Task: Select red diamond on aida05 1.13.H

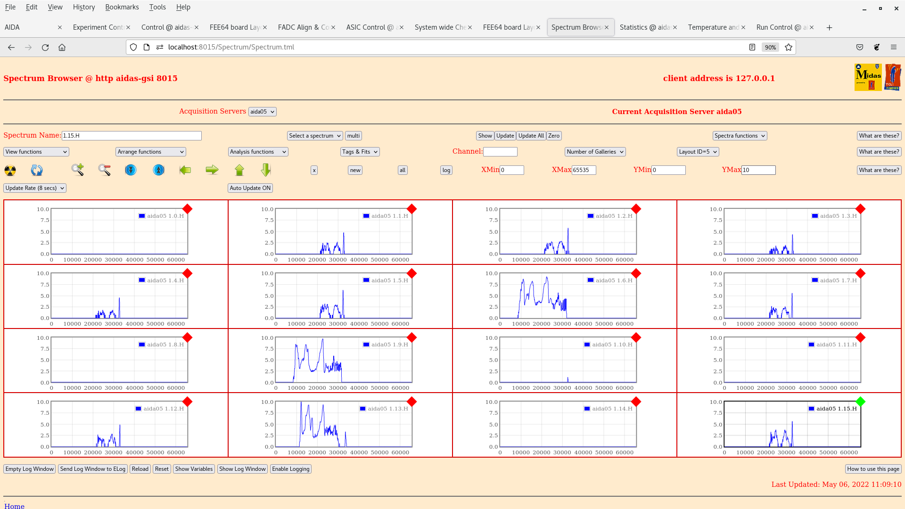Action: 412,402
